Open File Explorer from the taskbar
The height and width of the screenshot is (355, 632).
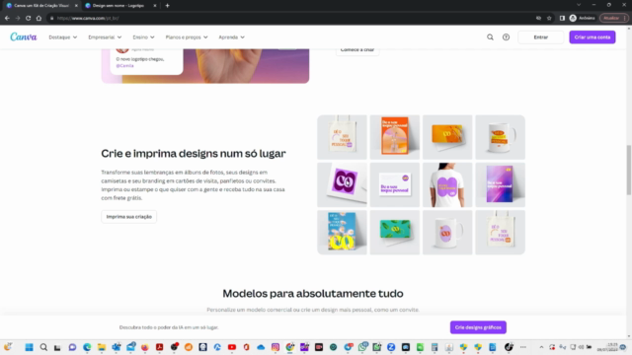pyautogui.click(x=102, y=347)
